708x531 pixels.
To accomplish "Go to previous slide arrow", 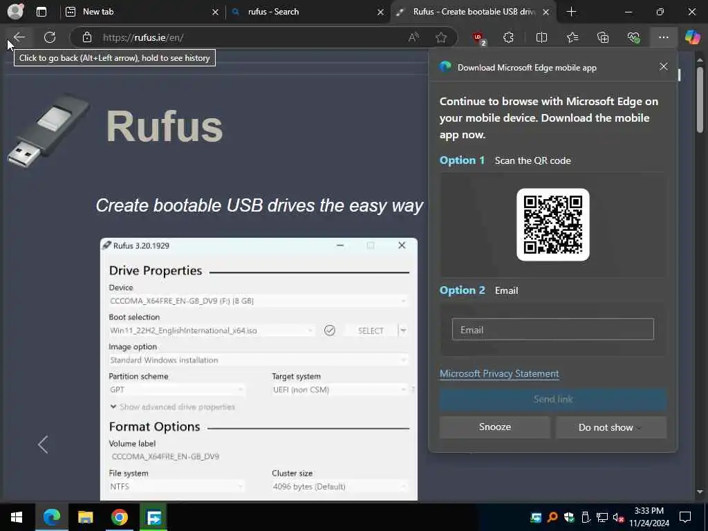I will tap(43, 445).
